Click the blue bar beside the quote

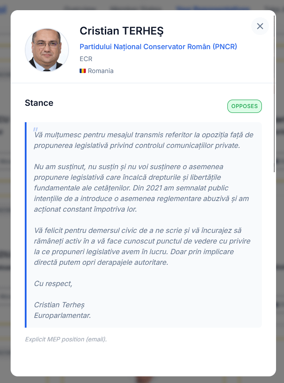(26, 225)
